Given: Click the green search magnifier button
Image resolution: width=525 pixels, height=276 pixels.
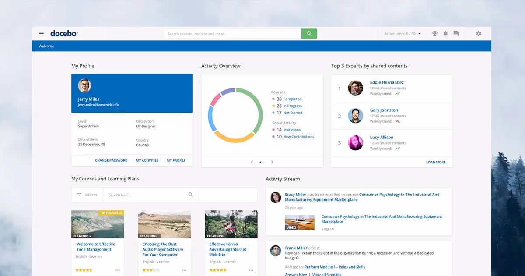Looking at the screenshot, I should [309, 34].
